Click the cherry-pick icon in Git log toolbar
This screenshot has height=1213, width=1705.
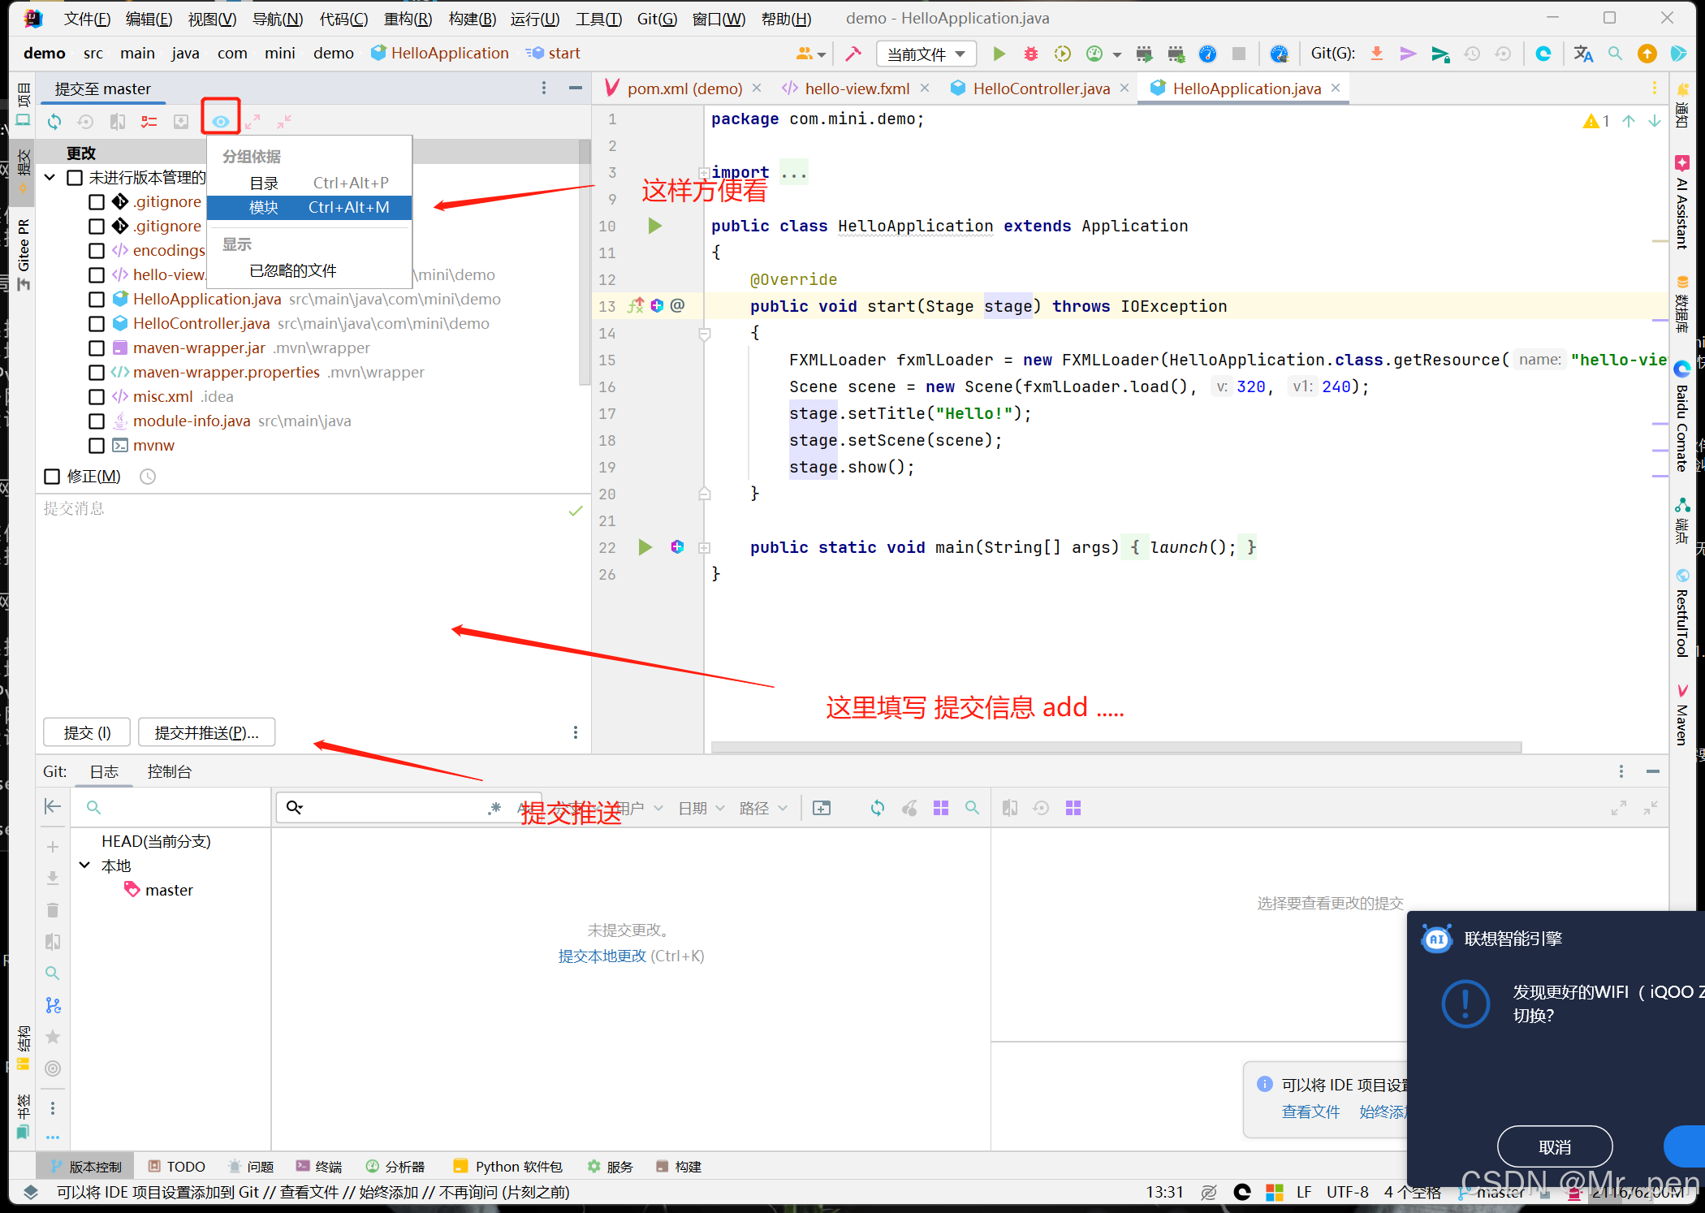[910, 808]
